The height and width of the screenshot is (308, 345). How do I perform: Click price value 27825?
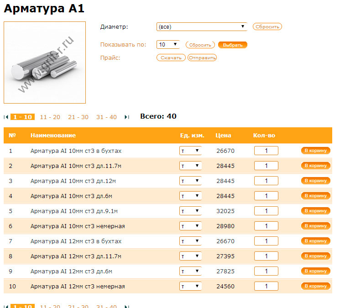225,271
